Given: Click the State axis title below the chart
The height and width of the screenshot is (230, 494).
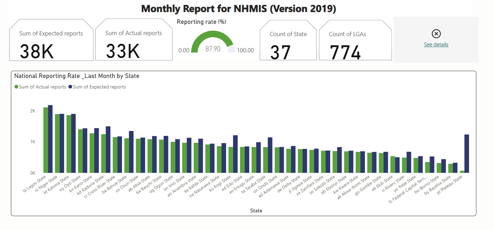Looking at the screenshot, I should 256,211.
